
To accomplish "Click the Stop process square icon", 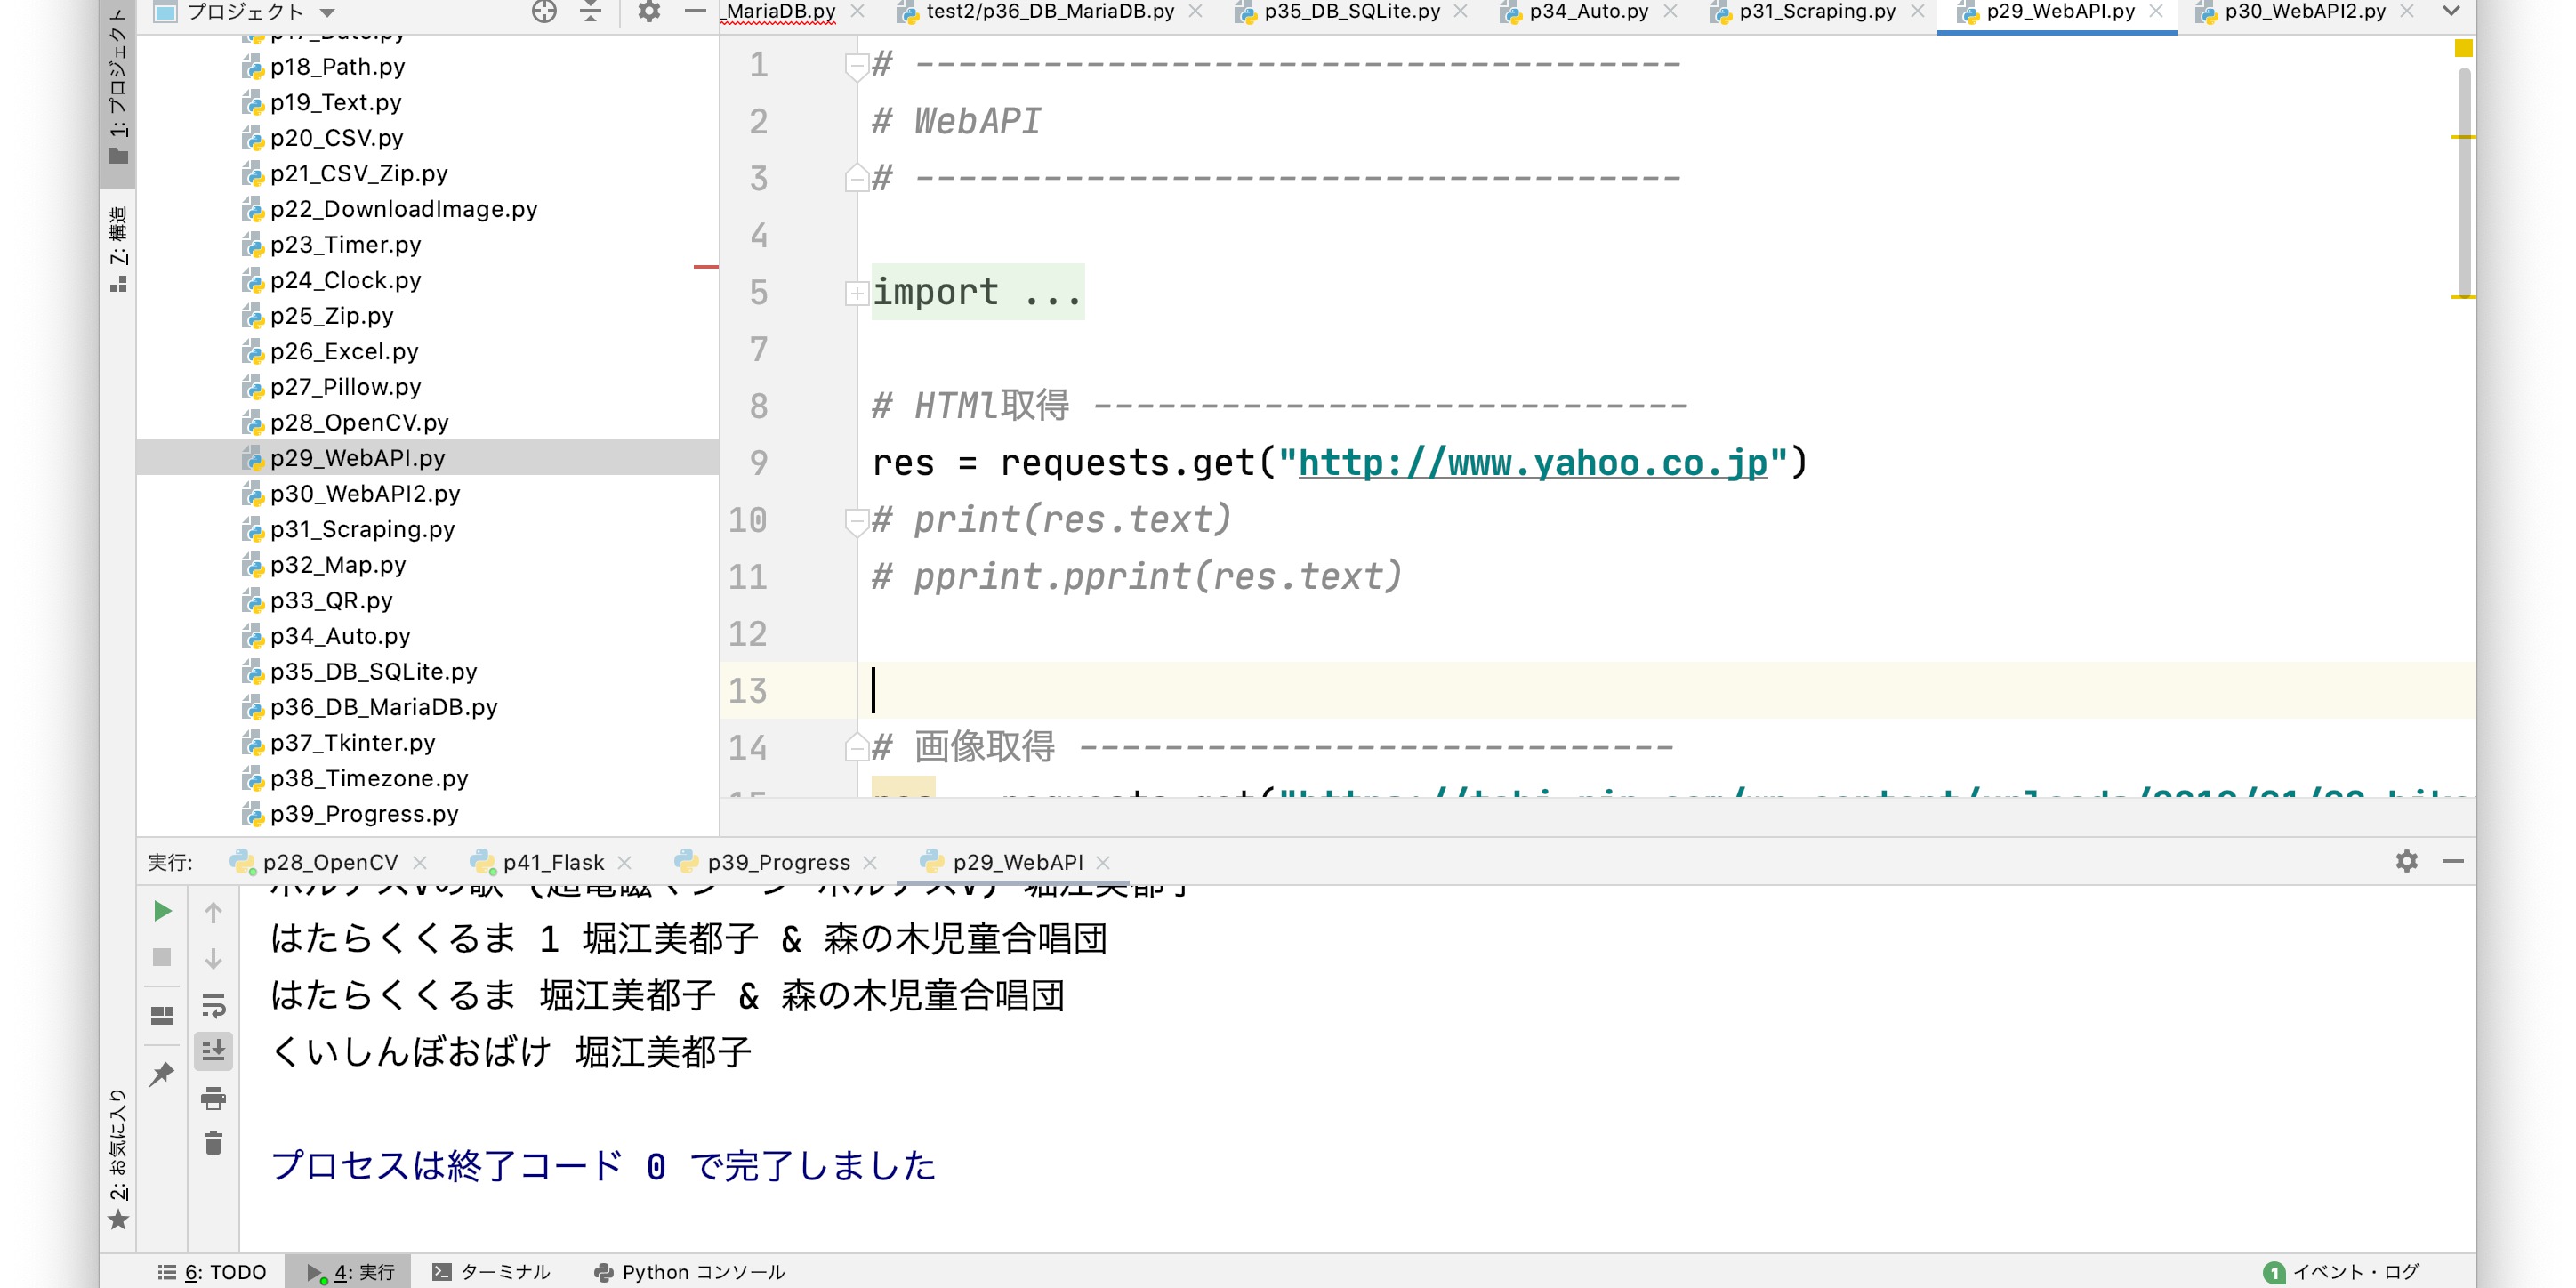I will coord(162,957).
